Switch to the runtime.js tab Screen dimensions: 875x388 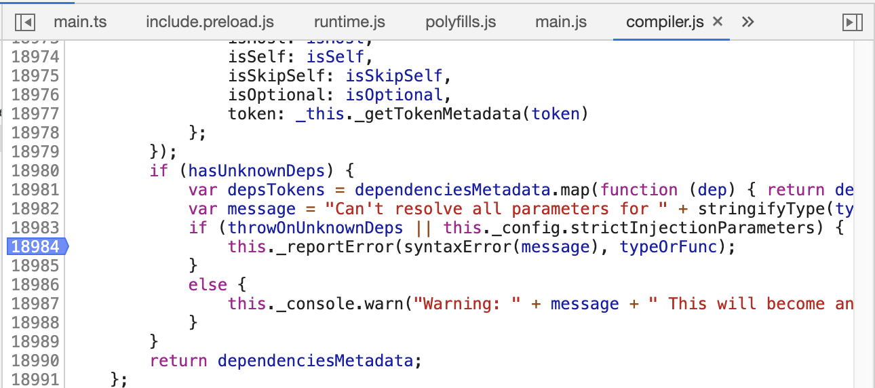click(x=349, y=22)
